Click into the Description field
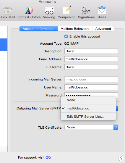This screenshot has height=163, width=125. pos(91,51)
